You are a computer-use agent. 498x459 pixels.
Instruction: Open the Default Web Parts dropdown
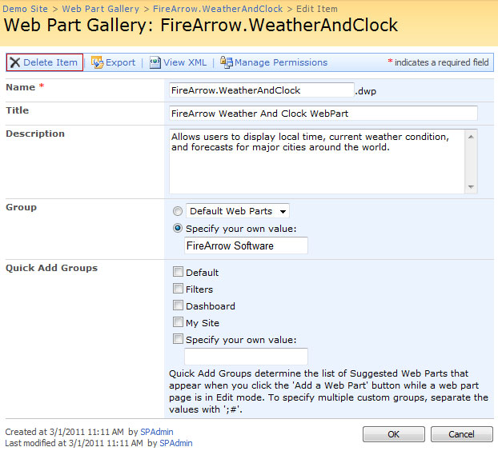coord(238,212)
